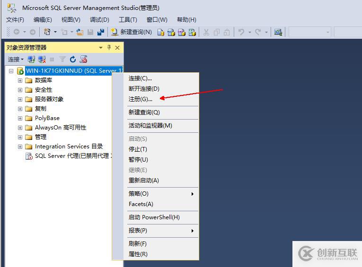Select the WIN-1K71GKINNUD server tree item

(74, 71)
